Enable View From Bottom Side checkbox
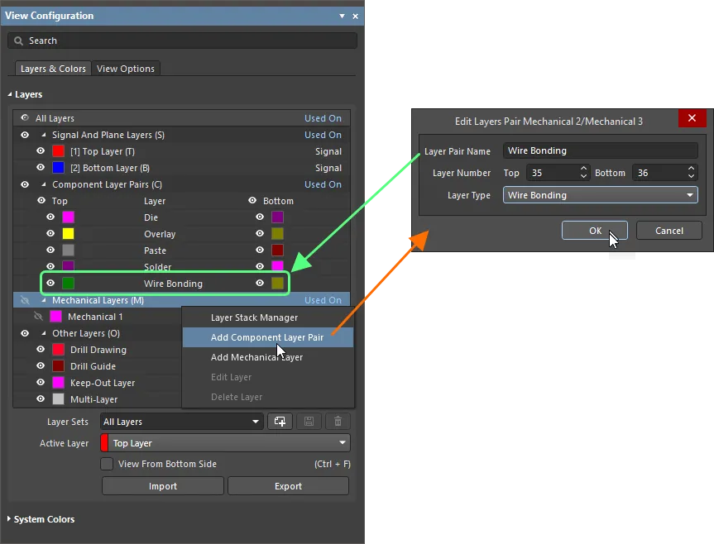Image resolution: width=714 pixels, height=544 pixels. pos(107,464)
